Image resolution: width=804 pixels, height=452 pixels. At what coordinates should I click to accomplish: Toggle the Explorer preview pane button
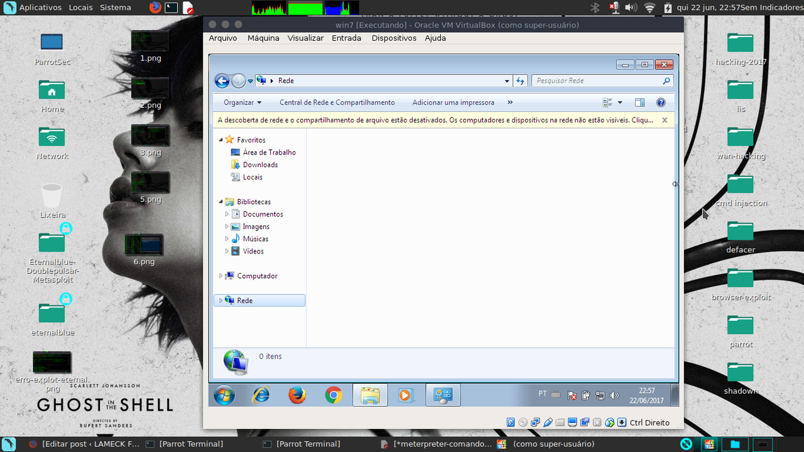[639, 102]
